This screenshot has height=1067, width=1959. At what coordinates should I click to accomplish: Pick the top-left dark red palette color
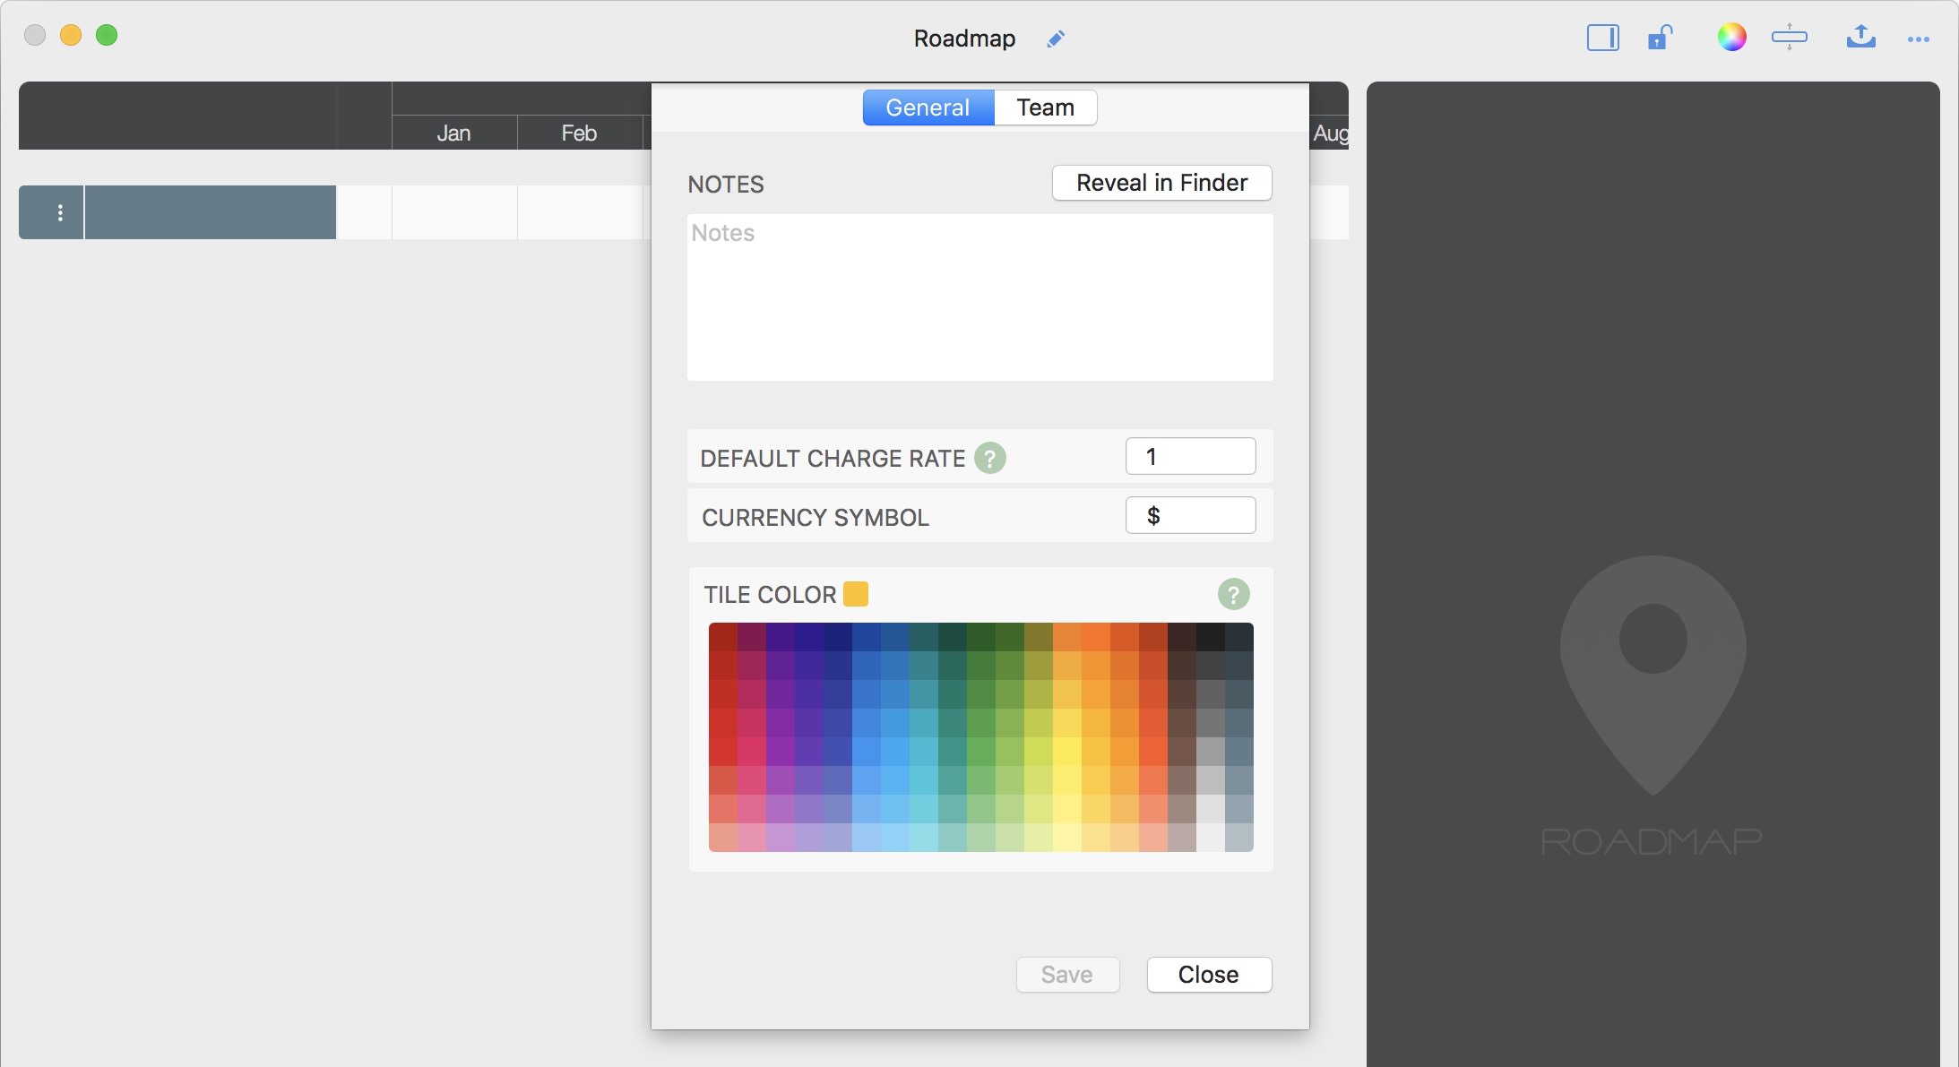[722, 636]
